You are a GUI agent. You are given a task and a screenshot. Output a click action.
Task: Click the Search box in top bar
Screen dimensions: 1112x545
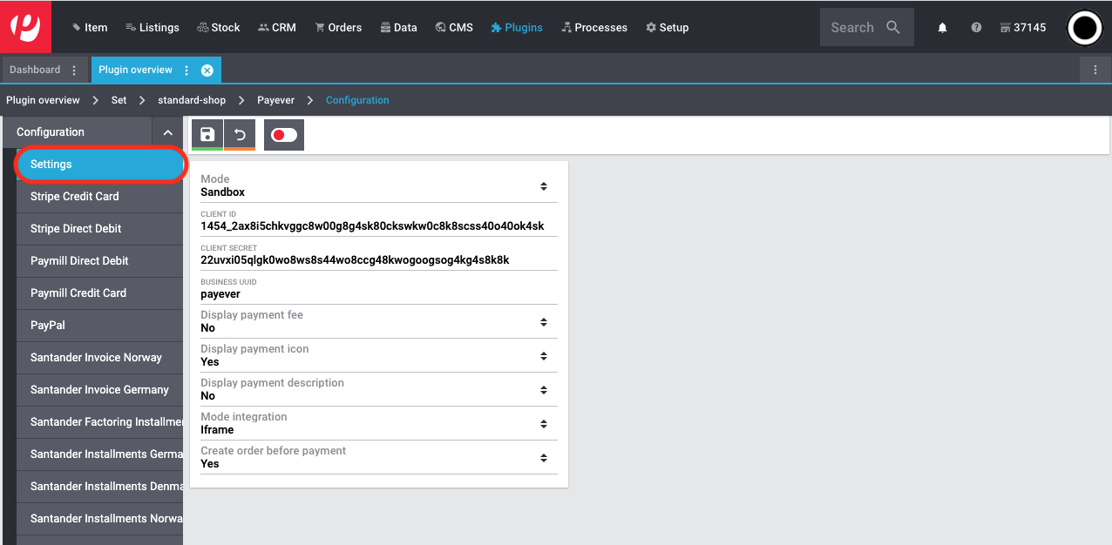pyautogui.click(x=866, y=27)
